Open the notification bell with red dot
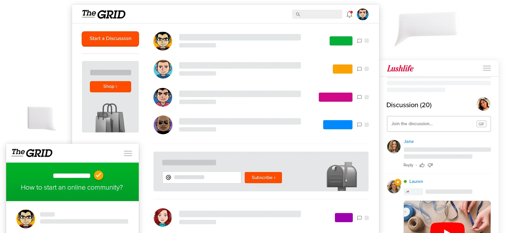This screenshot has height=233, width=505. (349, 14)
